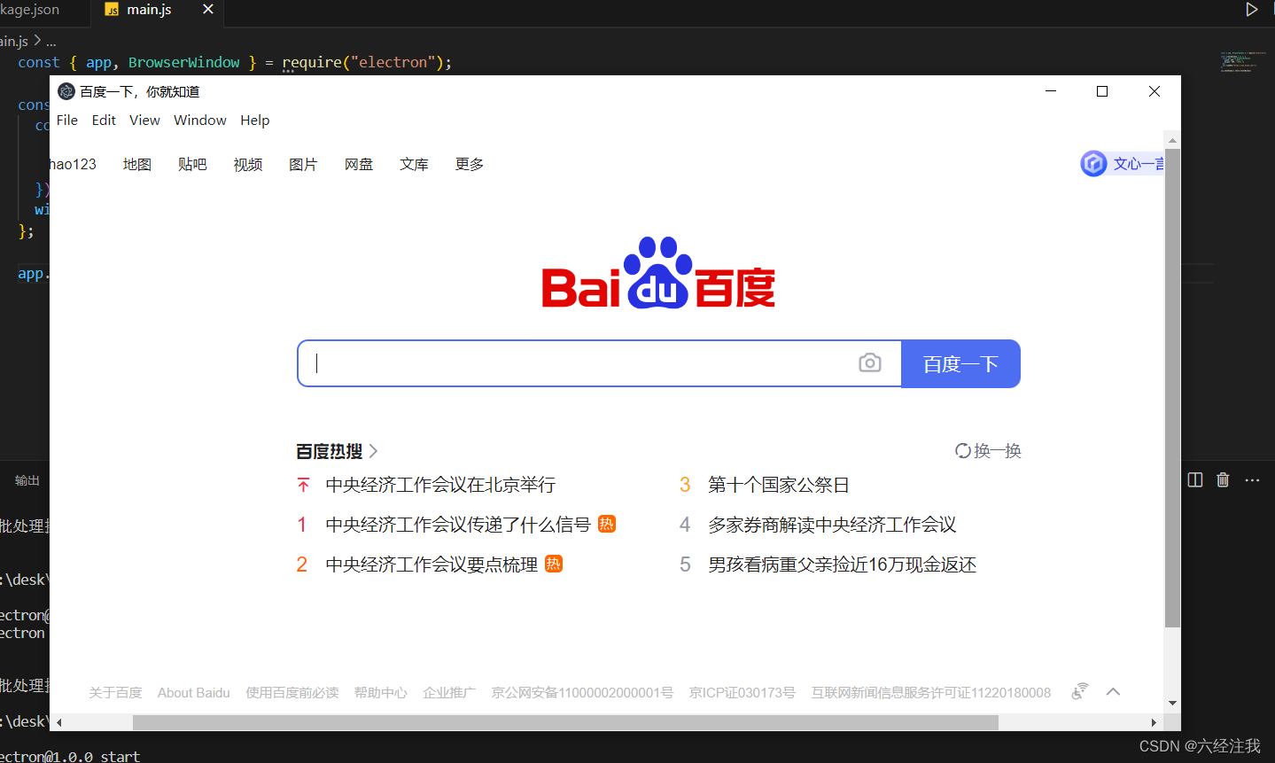1275x763 pixels.
Task: Open 中央经济工作会议传递了什么信号
Action: 458,525
